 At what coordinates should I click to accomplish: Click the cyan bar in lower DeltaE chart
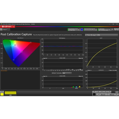click(x=76, y=87)
